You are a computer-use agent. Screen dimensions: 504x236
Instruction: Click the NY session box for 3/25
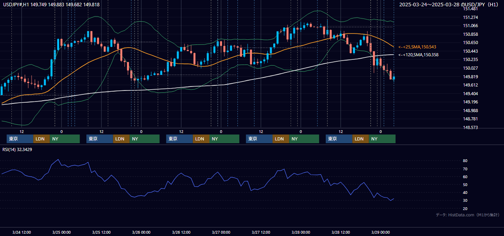click(144, 139)
